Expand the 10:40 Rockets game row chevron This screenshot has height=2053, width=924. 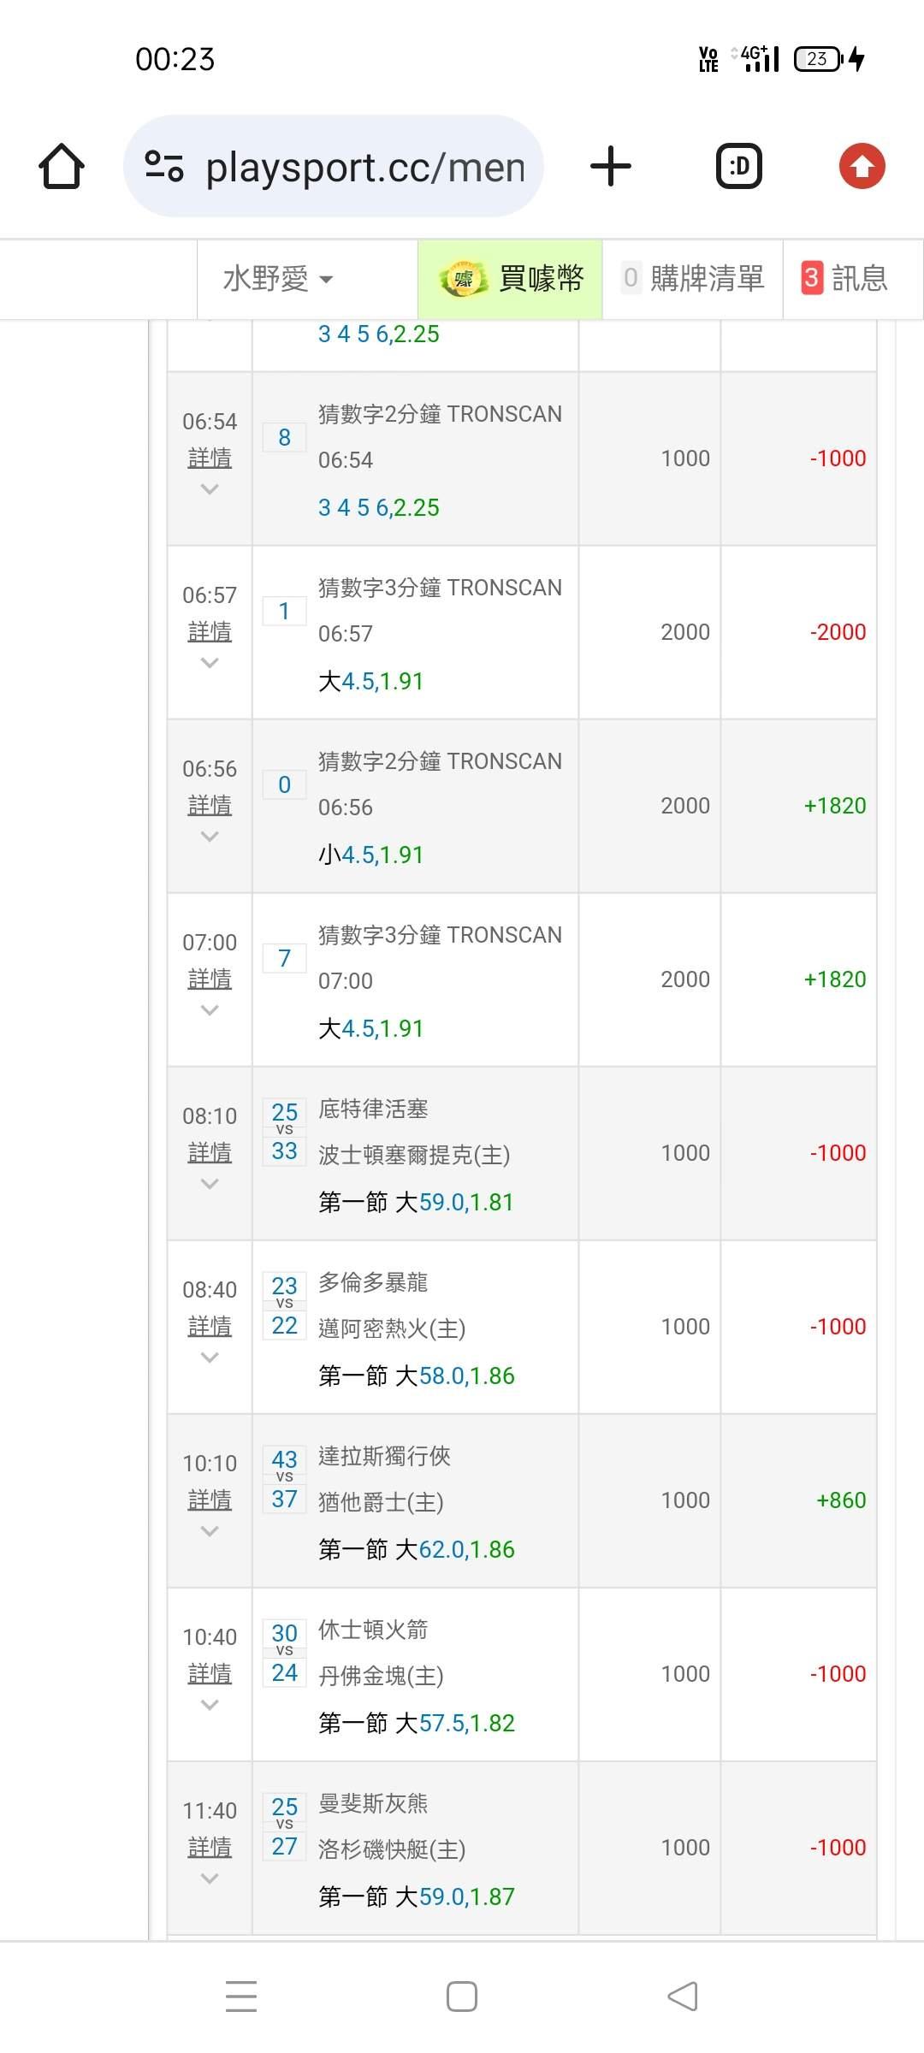tap(210, 1705)
